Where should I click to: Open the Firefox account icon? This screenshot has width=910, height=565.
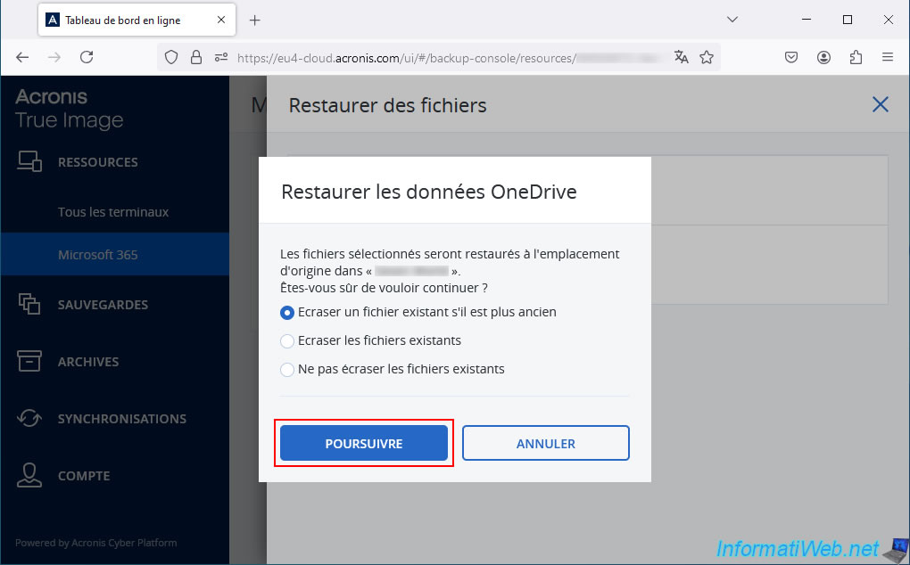[823, 57]
